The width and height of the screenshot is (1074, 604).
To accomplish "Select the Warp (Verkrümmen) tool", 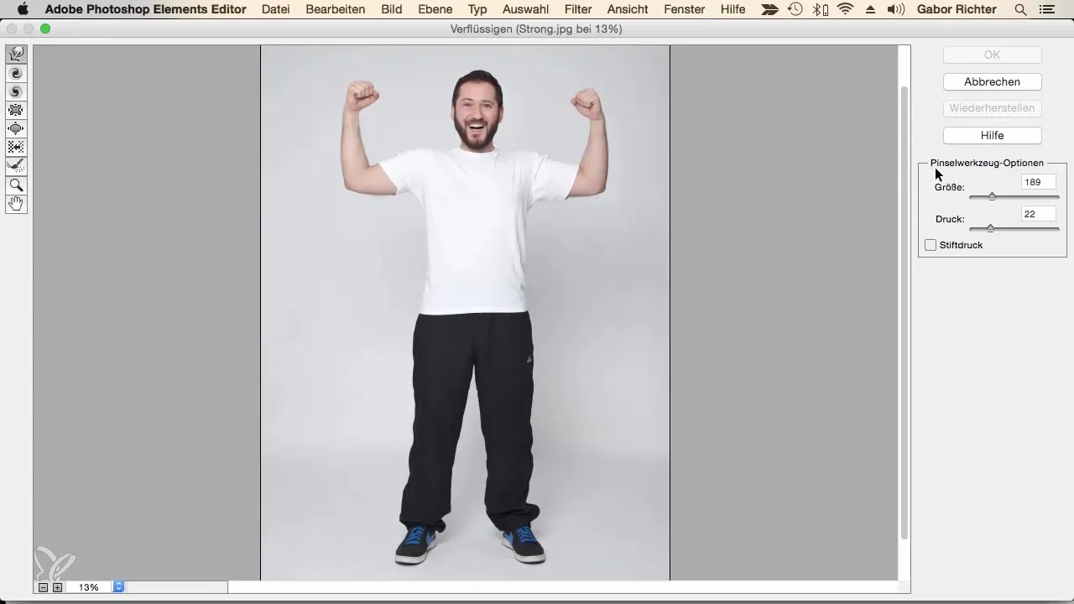I will click(x=16, y=55).
